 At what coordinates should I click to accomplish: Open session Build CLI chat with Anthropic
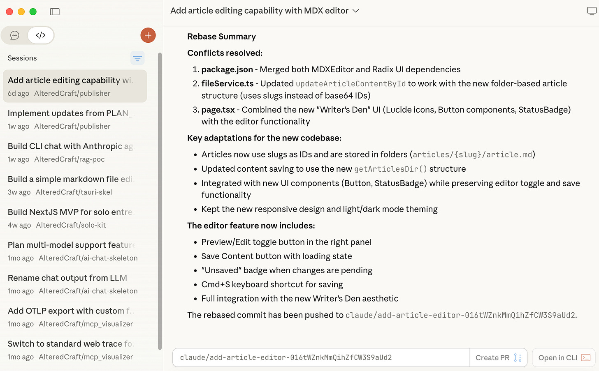75,152
